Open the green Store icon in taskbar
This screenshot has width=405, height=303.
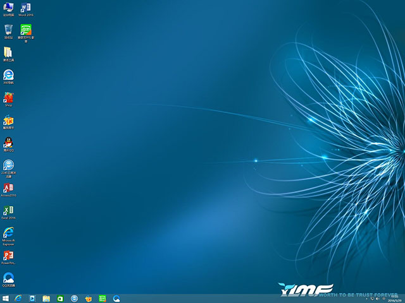[x=60, y=298]
